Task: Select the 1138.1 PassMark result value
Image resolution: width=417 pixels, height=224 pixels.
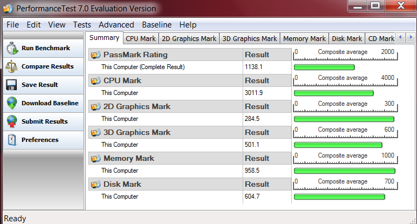Action: point(253,67)
